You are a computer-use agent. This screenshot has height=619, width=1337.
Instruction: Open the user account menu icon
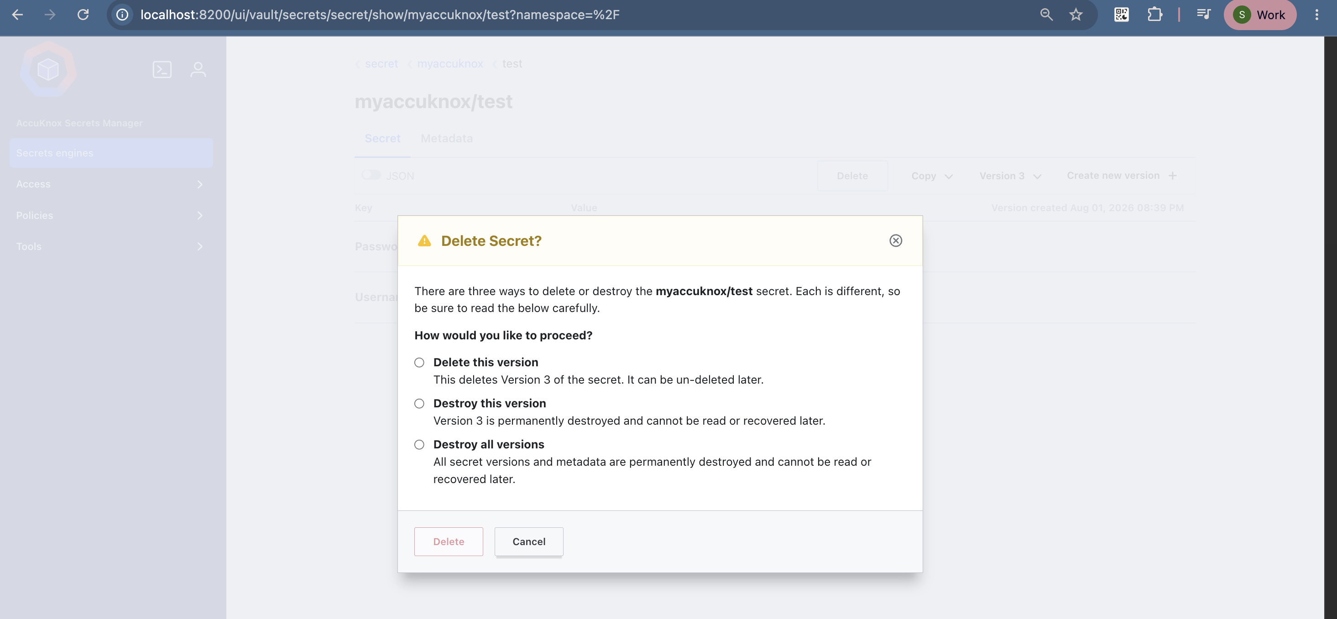pyautogui.click(x=198, y=69)
